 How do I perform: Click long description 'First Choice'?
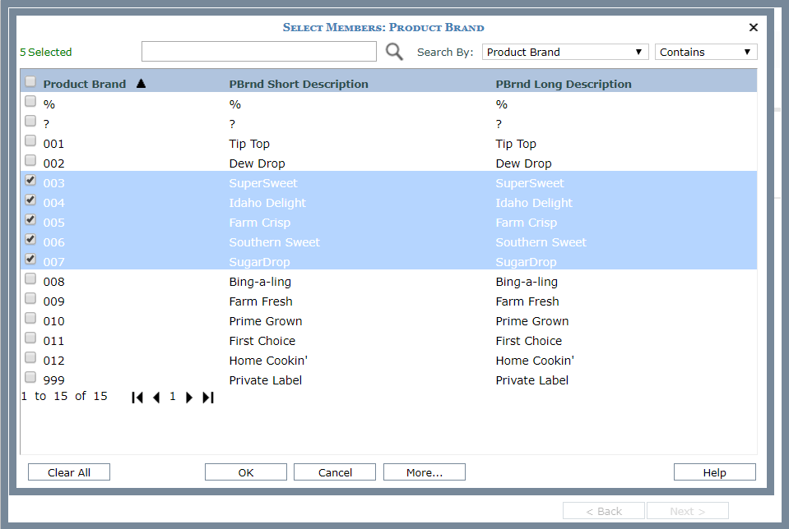[x=528, y=341]
